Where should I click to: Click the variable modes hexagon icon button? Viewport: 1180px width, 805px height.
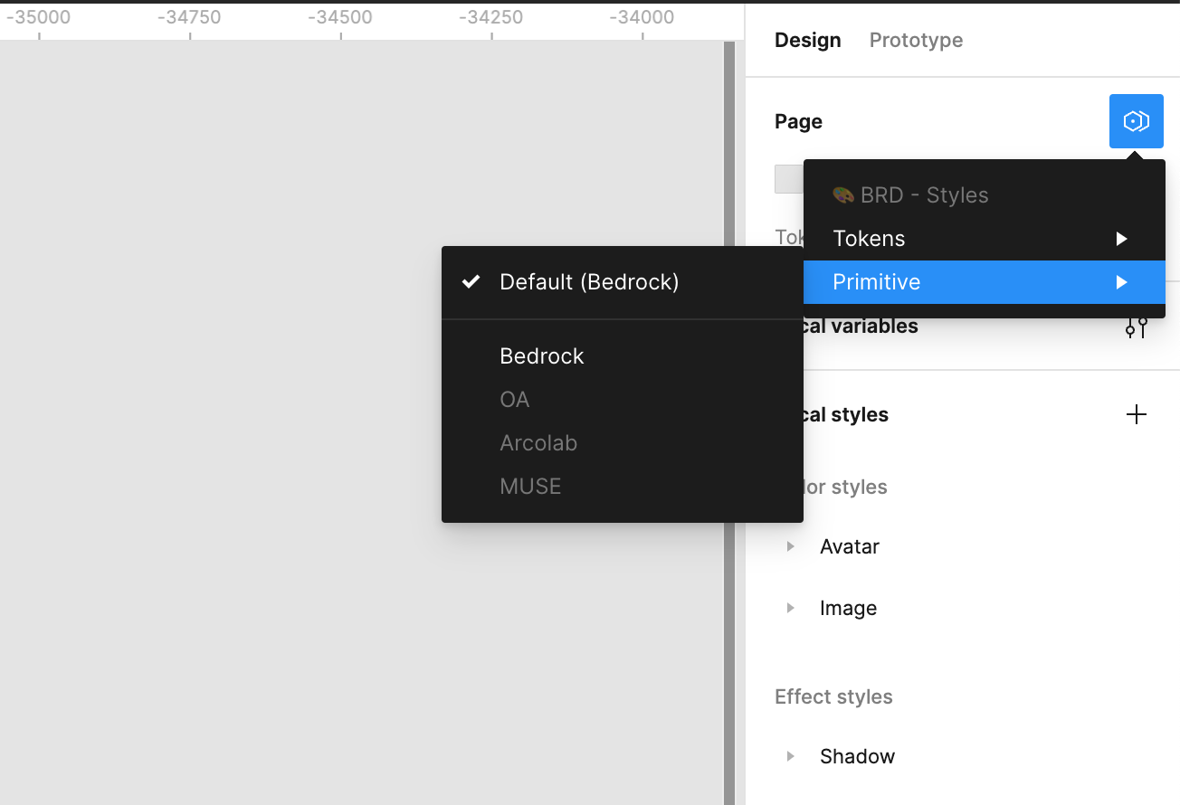pyautogui.click(x=1136, y=121)
